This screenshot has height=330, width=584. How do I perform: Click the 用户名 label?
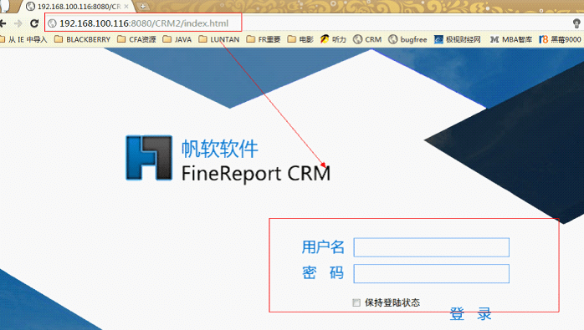[x=323, y=247]
